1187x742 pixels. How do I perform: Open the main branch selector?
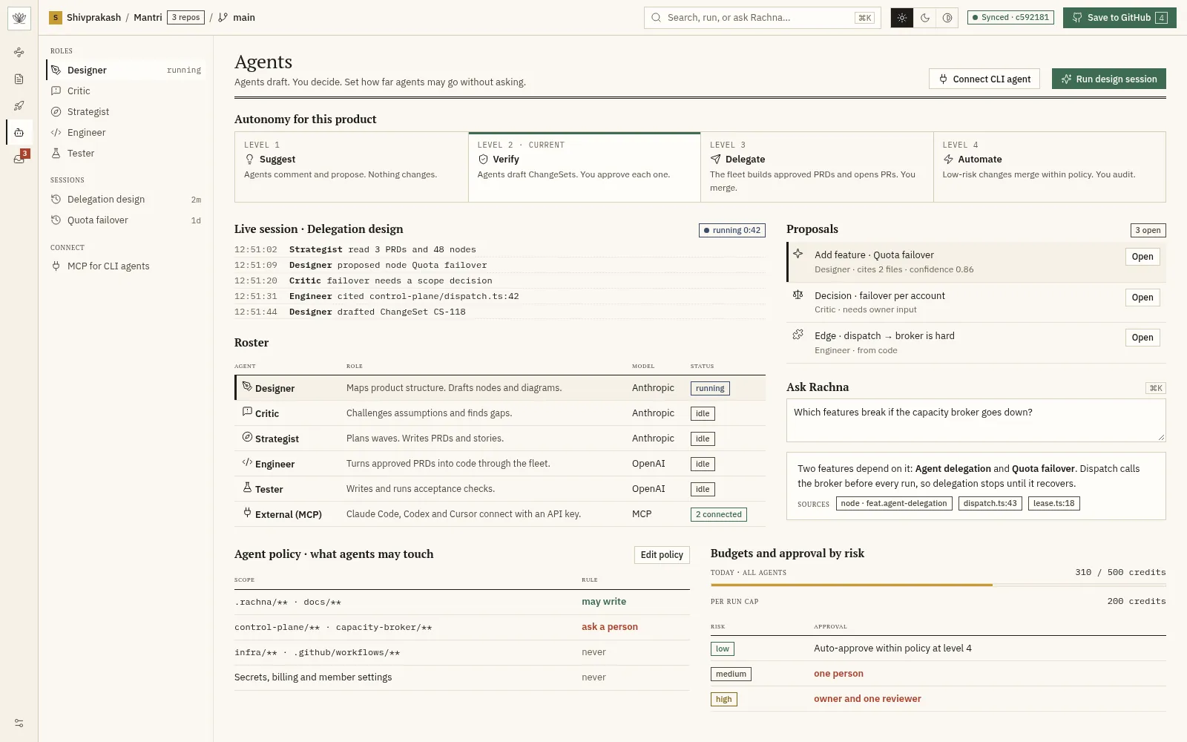(x=237, y=18)
